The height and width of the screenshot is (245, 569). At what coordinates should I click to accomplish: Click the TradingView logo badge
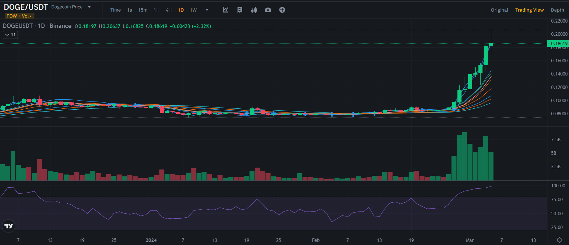point(8,226)
